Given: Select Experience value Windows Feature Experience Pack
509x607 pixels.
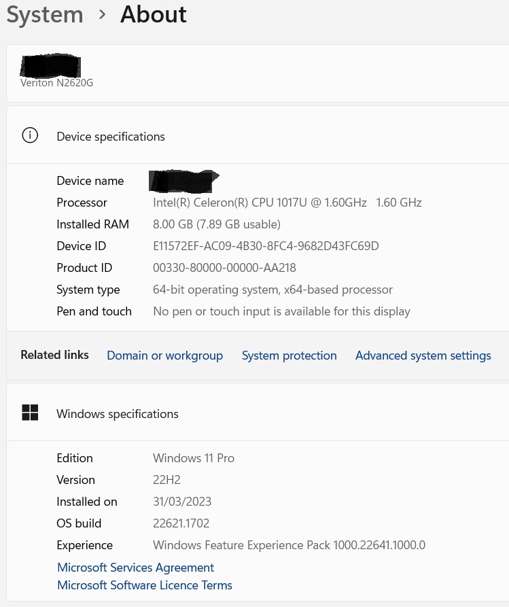Looking at the screenshot, I should pos(289,545).
